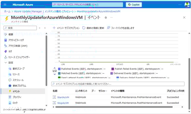Click フィードバックを送信します
The height and width of the screenshot is (114, 191).
(121, 28)
